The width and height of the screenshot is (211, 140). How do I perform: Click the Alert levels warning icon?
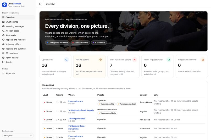3,35
